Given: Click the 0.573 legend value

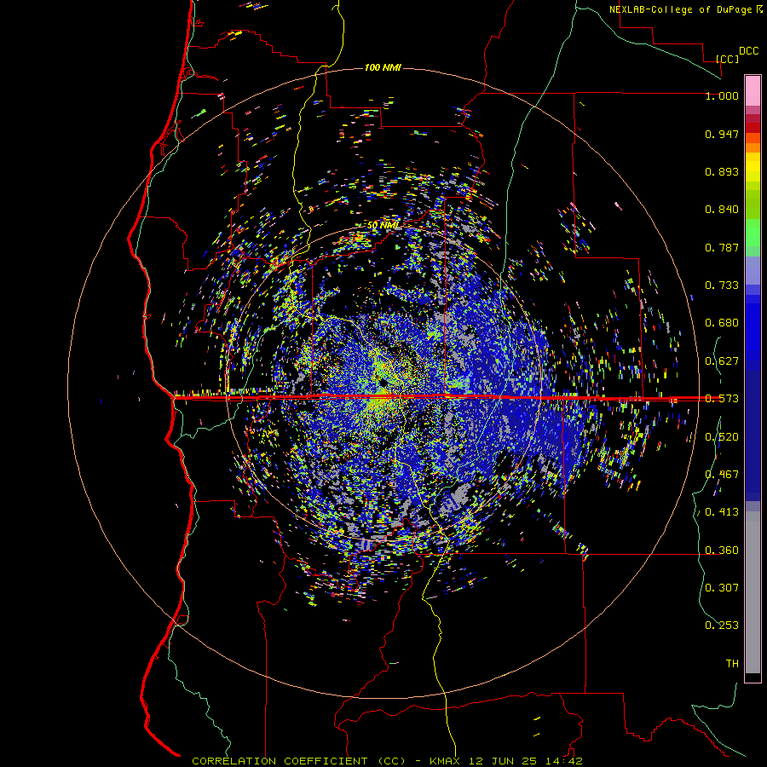Looking at the screenshot, I should tap(722, 399).
